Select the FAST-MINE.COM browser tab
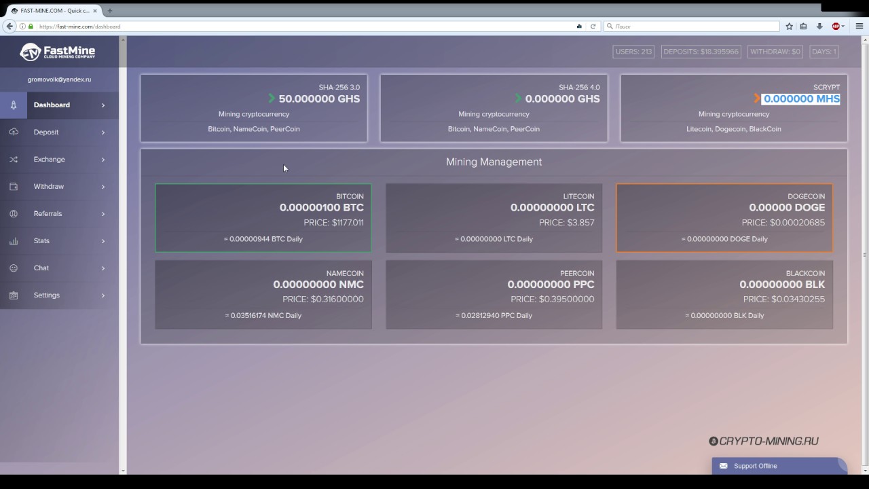 pyautogui.click(x=53, y=11)
